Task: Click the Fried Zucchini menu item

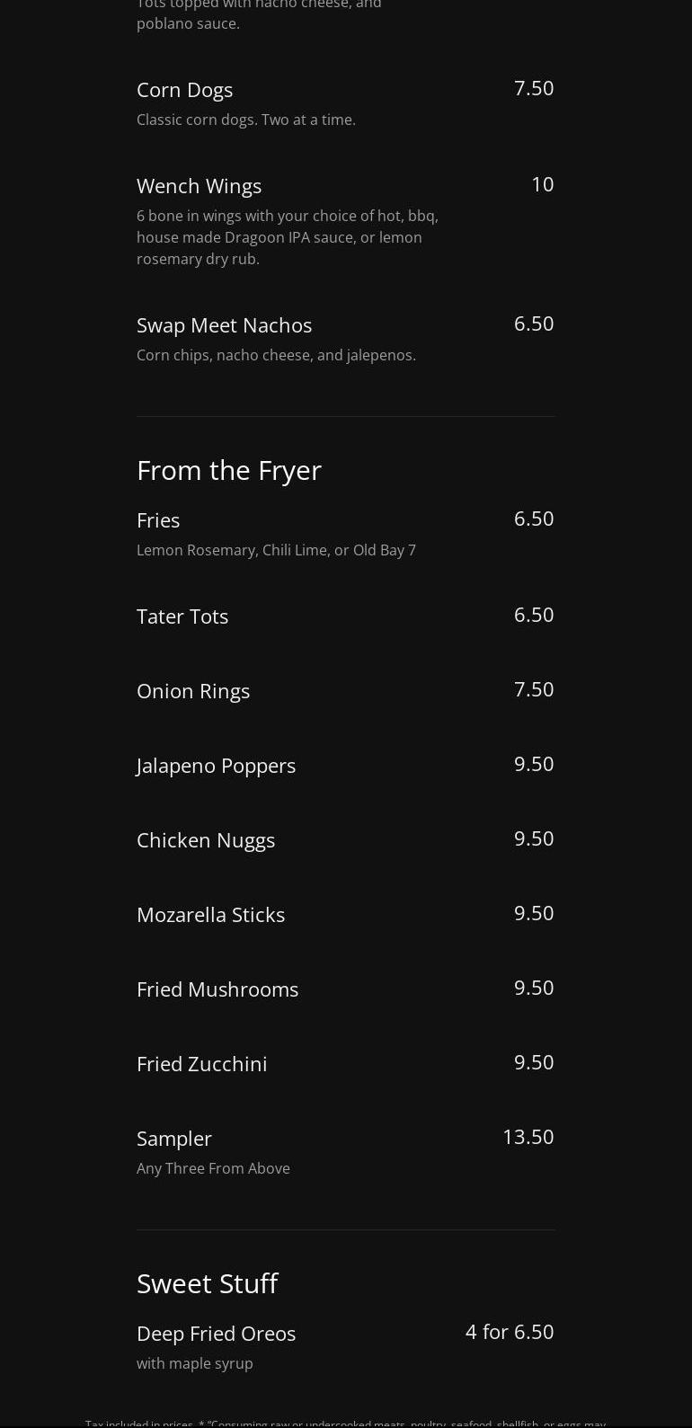Action: point(202,1064)
